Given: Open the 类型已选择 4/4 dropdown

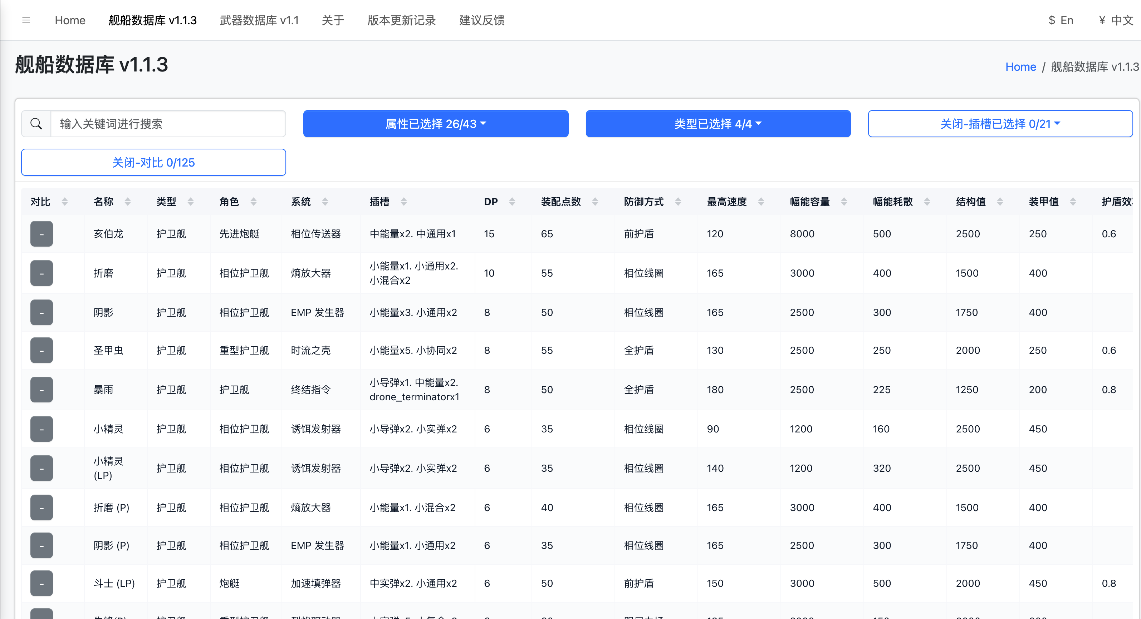Looking at the screenshot, I should click(x=718, y=123).
